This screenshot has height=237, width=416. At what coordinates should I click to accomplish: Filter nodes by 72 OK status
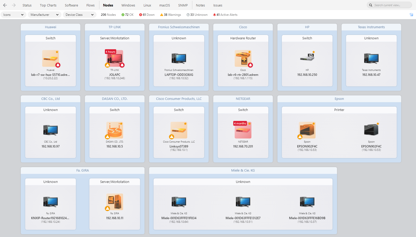coord(127,15)
